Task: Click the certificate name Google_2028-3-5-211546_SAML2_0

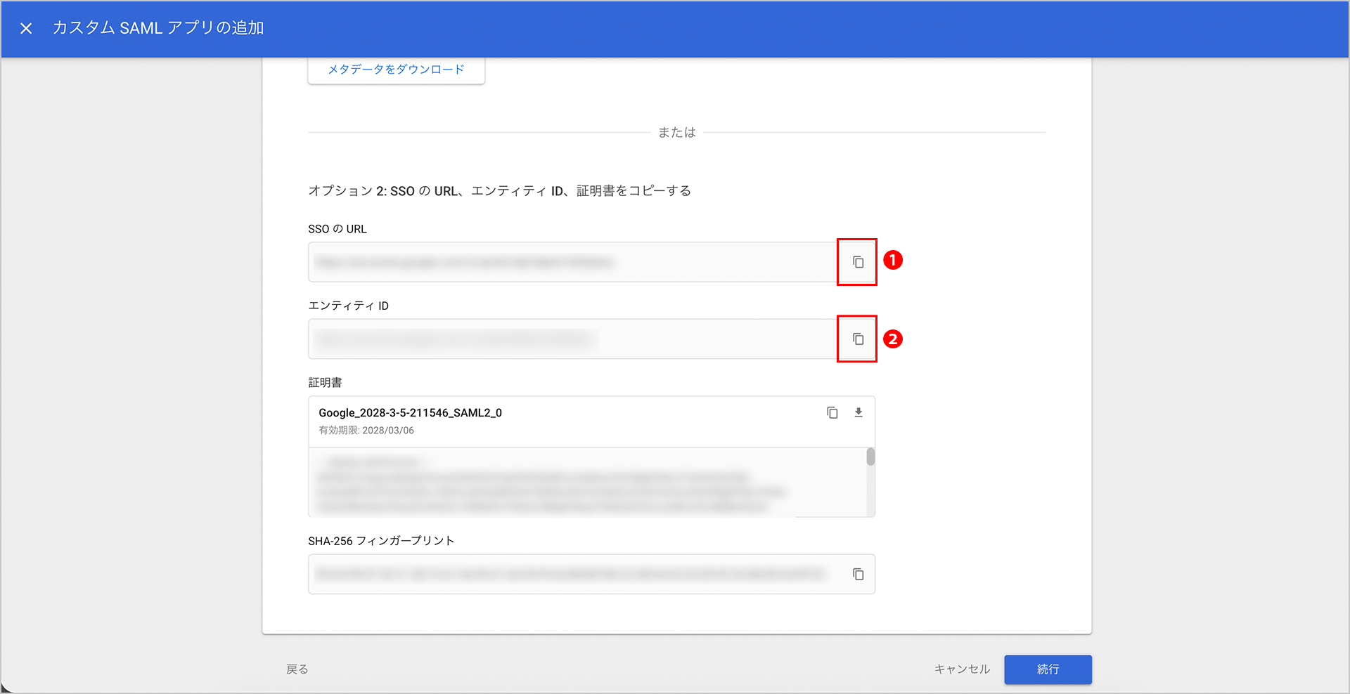Action: point(410,413)
